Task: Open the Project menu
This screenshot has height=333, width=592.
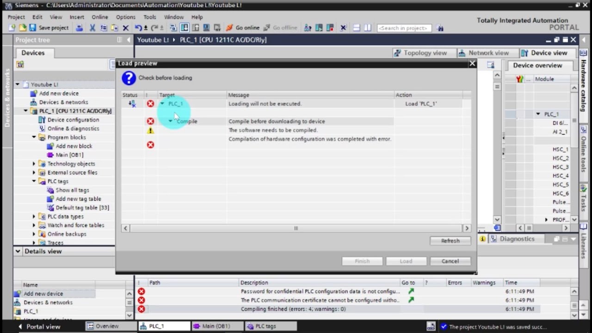Action: (x=16, y=17)
